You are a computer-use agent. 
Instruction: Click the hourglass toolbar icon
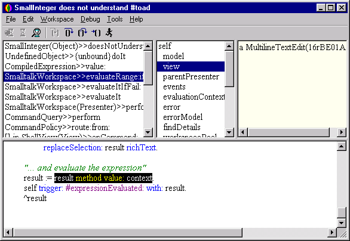pos(23,33)
